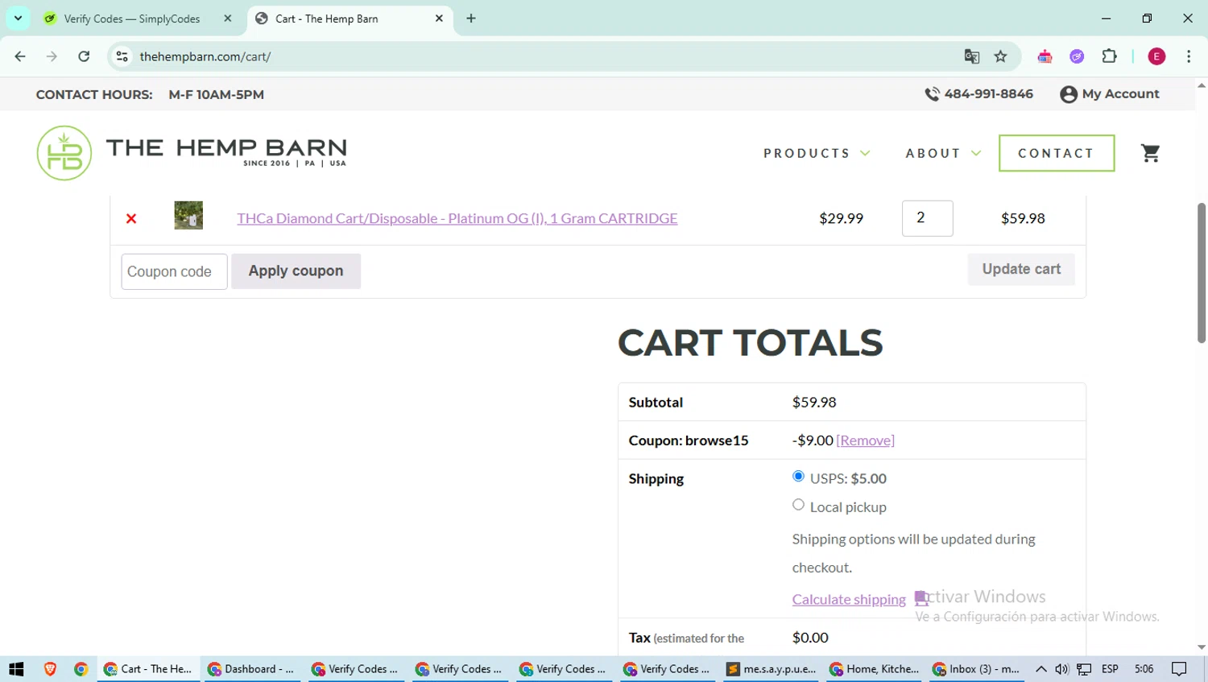The height and width of the screenshot is (682, 1208).
Task: Bookmark this page with the star icon
Action: [x=1000, y=56]
